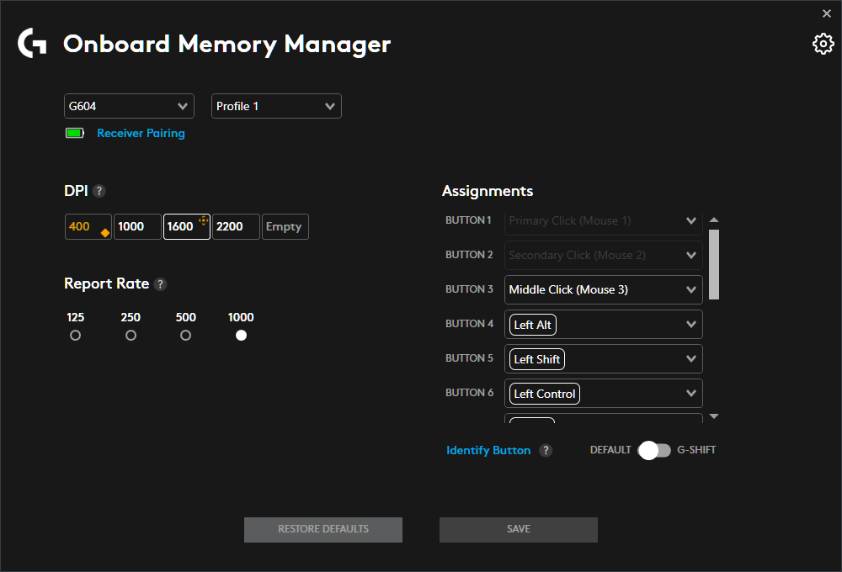Viewport: 842px width, 572px height.
Task: Expand Button 1 Primary Click dropdown
Action: point(604,221)
